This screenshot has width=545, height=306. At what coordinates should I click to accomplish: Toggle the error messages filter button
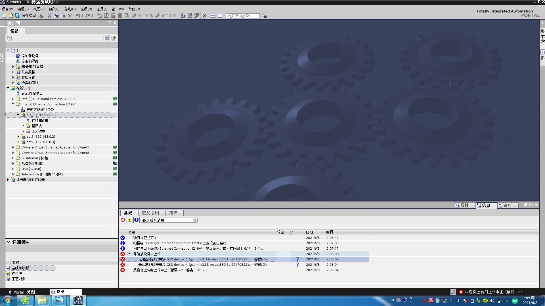pyautogui.click(x=123, y=220)
